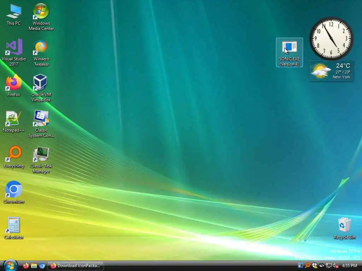
Task: Select the Firefox desktop shortcut
Action: click(14, 85)
